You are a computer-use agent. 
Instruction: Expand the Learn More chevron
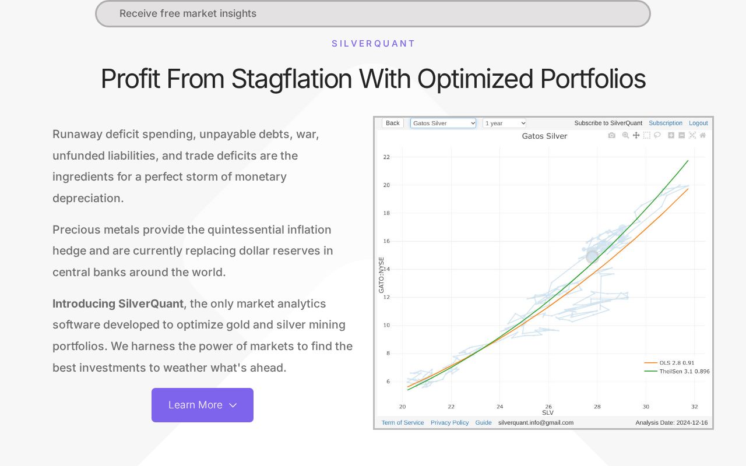(233, 405)
